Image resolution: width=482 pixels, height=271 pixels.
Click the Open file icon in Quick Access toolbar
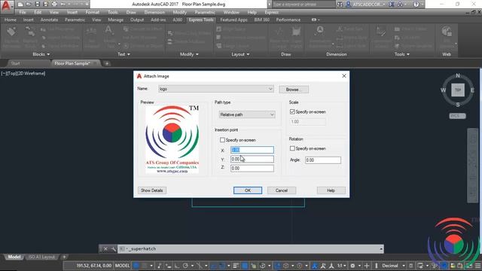click(x=29, y=5)
